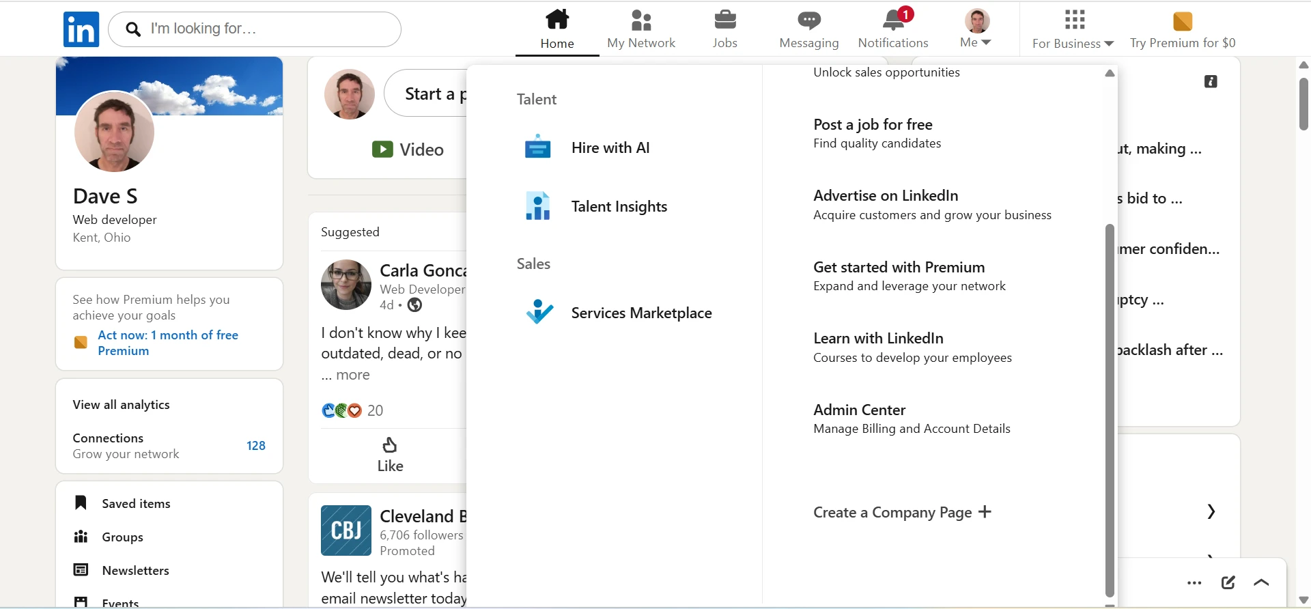Click the Talent Insights chart icon
1311x609 pixels.
[538, 206]
